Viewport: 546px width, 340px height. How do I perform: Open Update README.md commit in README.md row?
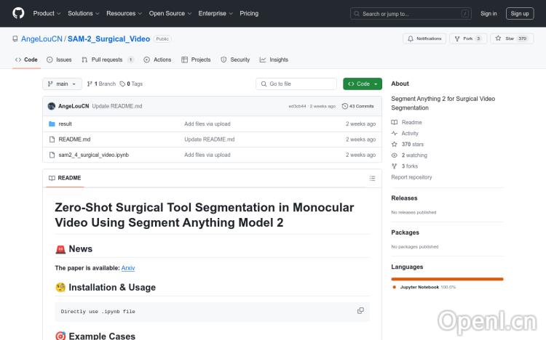pos(209,139)
